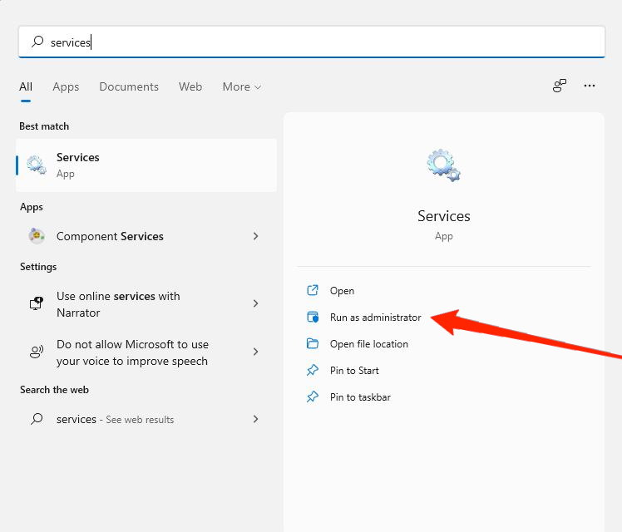Screen dimensions: 622x532
Task: Switch to the Documents tab
Action: pyautogui.click(x=129, y=86)
